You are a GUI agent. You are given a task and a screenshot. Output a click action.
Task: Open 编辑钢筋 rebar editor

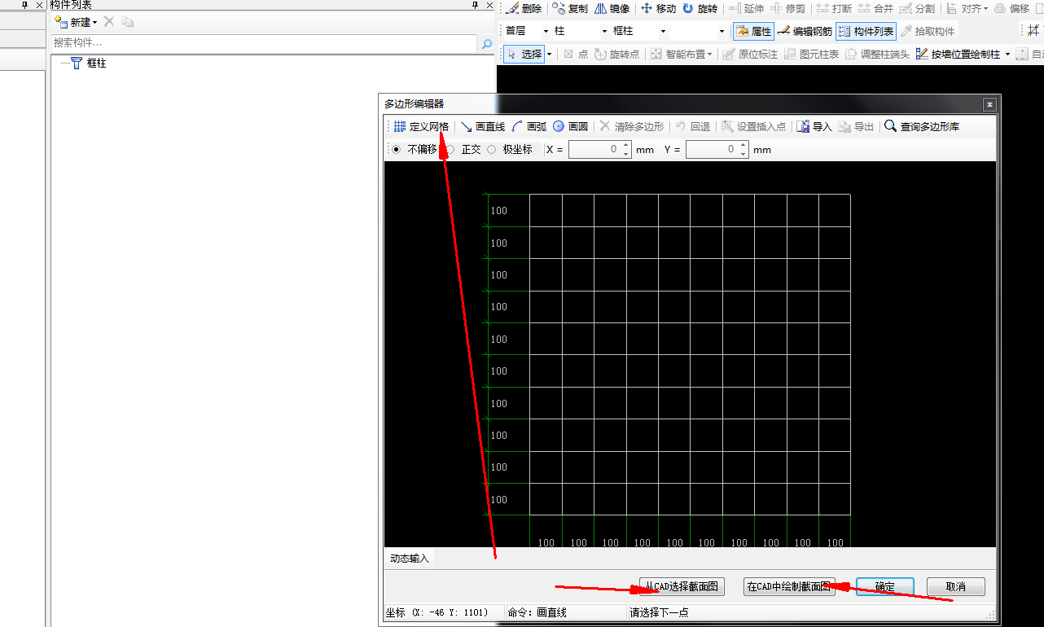[x=805, y=32]
